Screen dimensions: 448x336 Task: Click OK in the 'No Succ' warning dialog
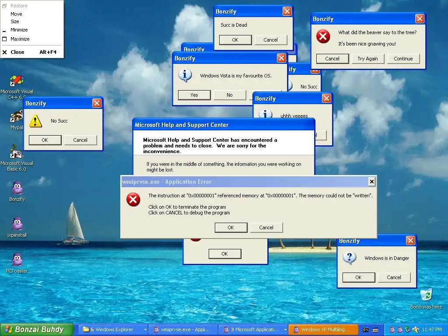pyautogui.click(x=45, y=140)
